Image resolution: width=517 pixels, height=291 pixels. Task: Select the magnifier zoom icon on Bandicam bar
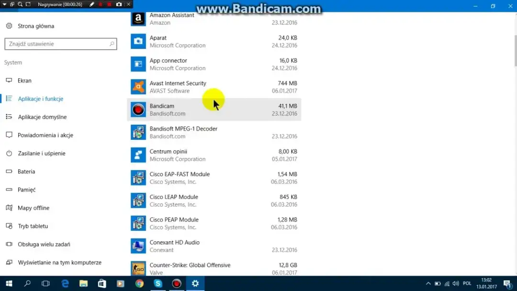[x=20, y=4]
